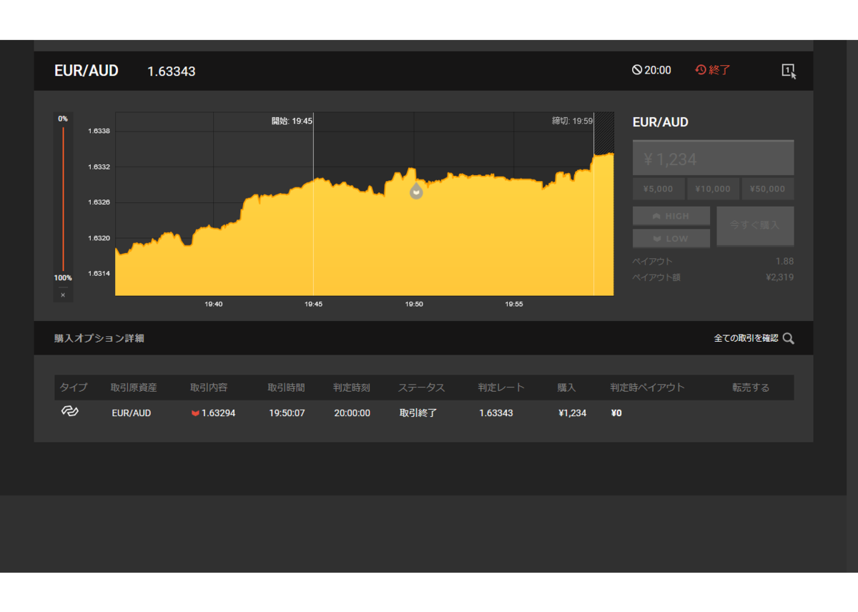This screenshot has width=858, height=612.
Task: Click the 今すぐ購入 purchase button
Action: tap(755, 225)
